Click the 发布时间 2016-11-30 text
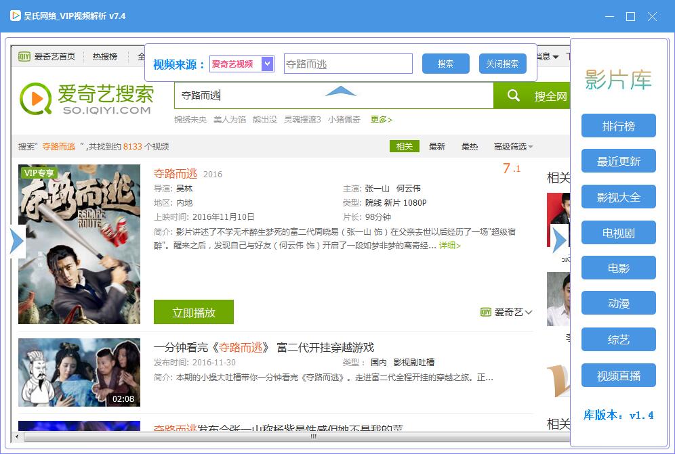This screenshot has width=675, height=454. point(195,363)
